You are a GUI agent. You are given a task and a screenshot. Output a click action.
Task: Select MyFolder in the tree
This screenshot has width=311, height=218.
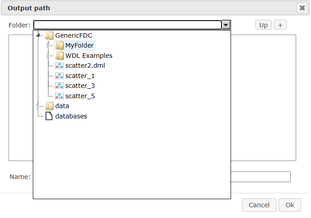80,45
